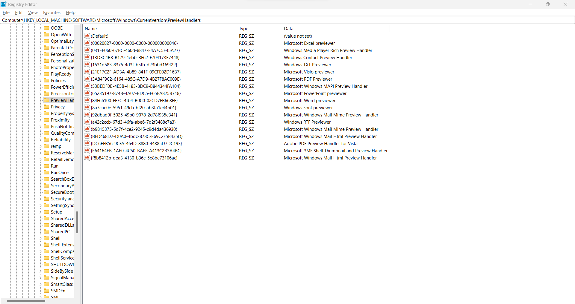Click the Registry Editor application icon
This screenshot has width=575, height=304.
point(3,4)
